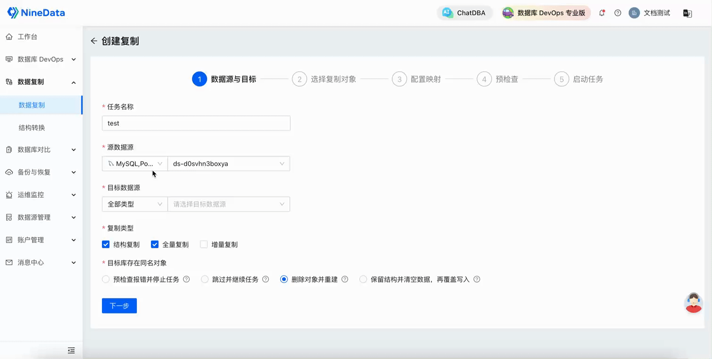Click the help icon next to 删除对象并重建
Screen dimensions: 712x359
345,279
